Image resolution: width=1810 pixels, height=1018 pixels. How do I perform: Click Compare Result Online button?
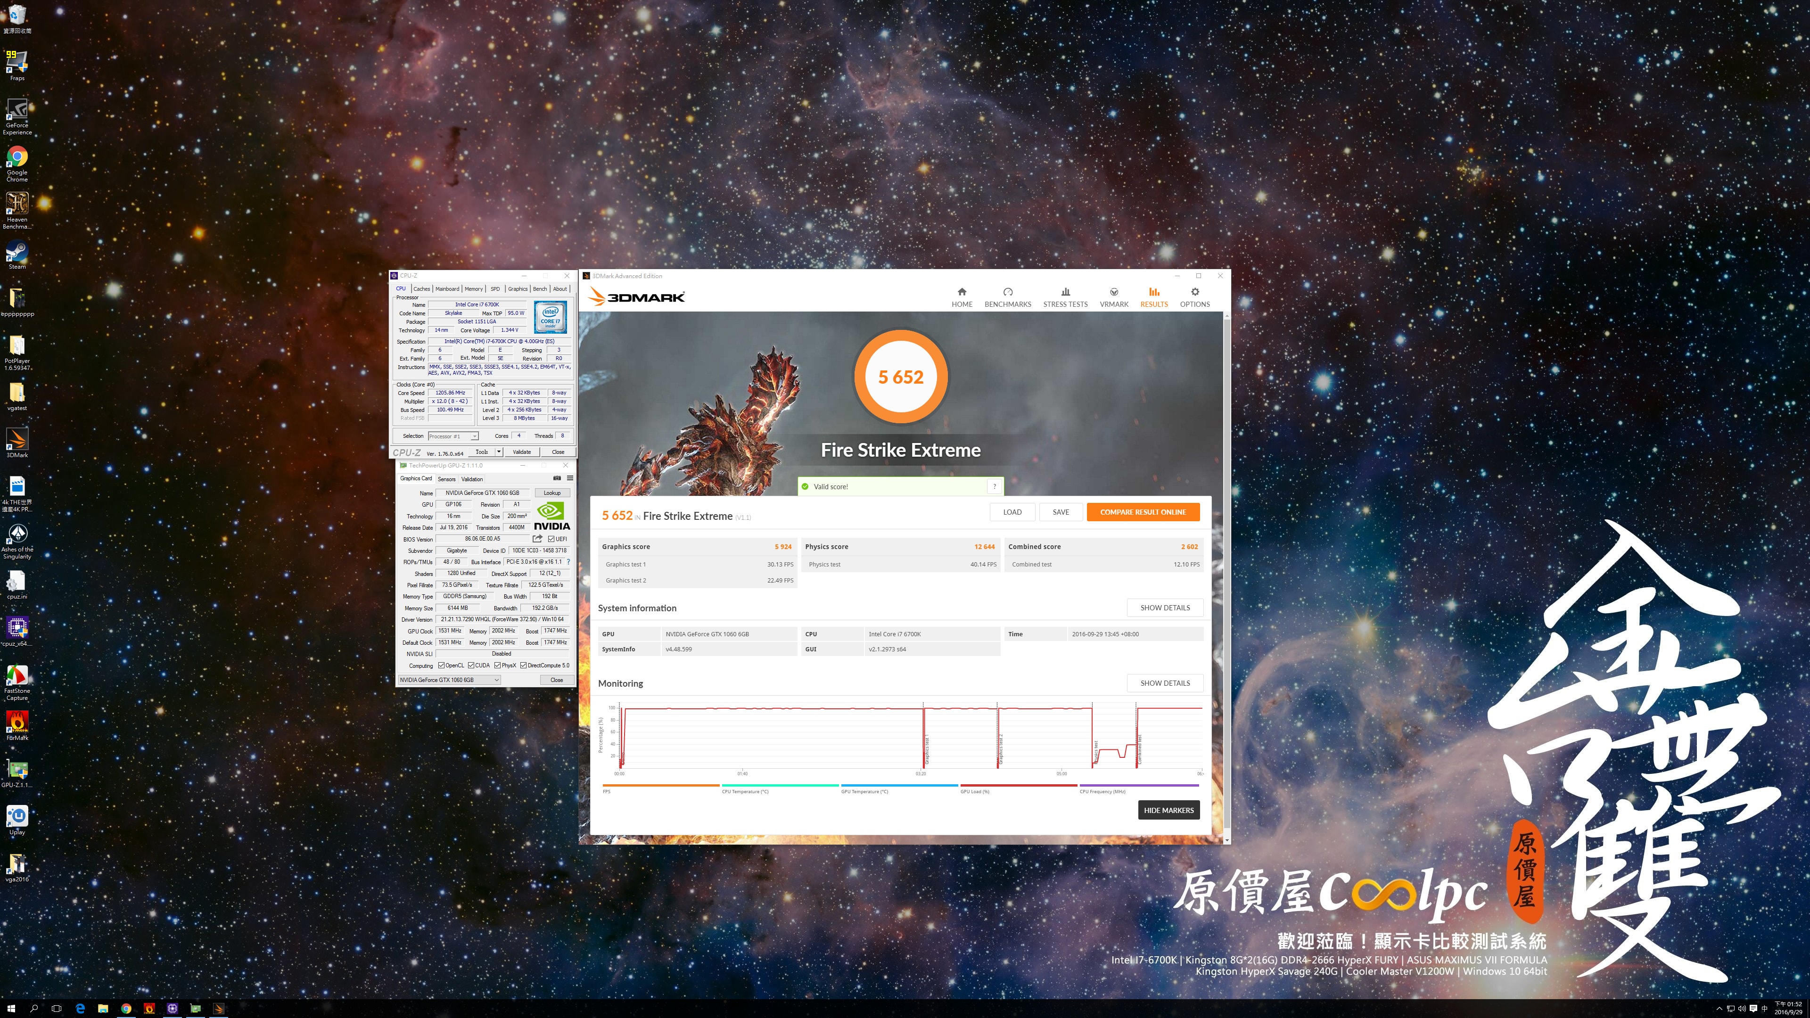(x=1143, y=512)
